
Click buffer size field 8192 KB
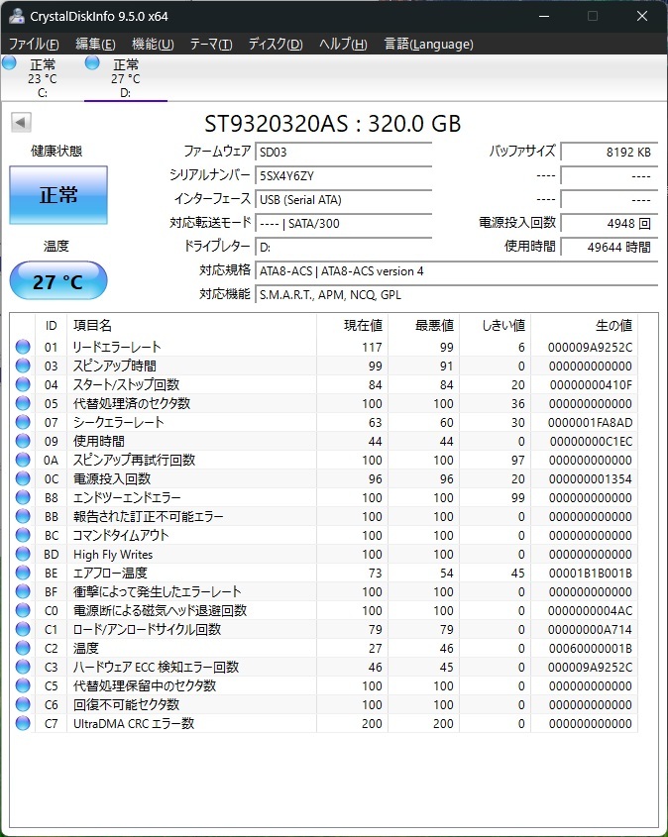610,153
